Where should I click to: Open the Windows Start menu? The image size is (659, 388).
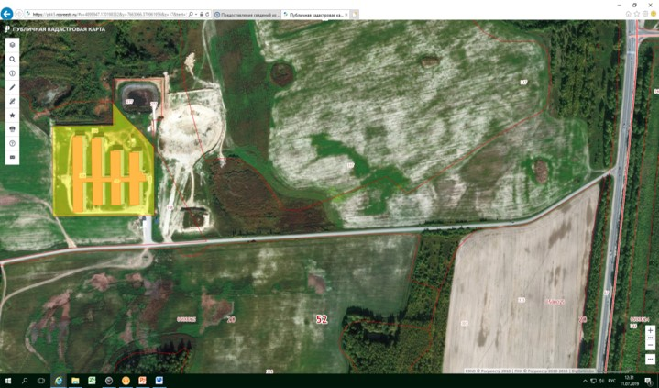(x=7, y=380)
